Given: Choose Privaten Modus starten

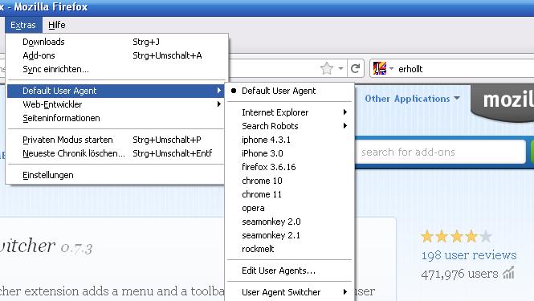Looking at the screenshot, I should click(x=115, y=140).
